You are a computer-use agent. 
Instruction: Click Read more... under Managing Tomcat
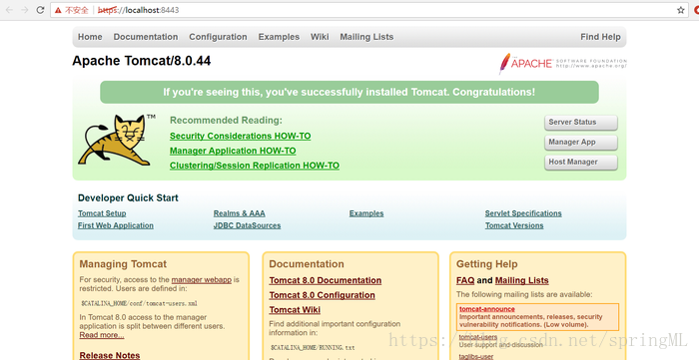102,335
